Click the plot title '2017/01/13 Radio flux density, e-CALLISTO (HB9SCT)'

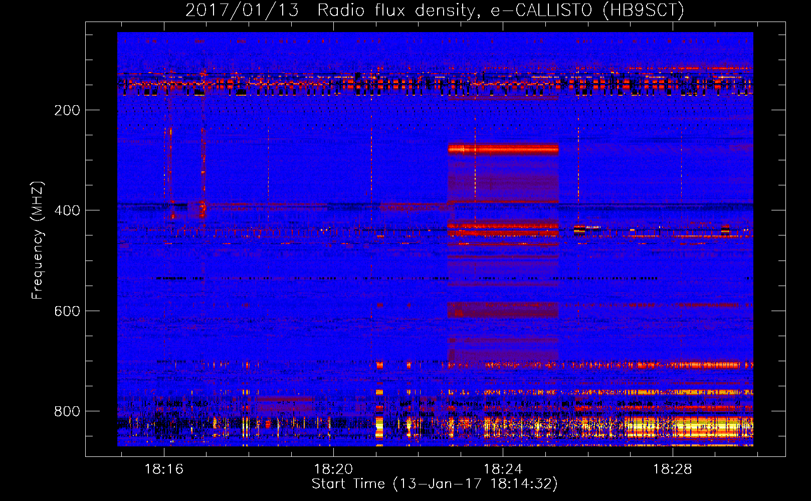coord(435,11)
